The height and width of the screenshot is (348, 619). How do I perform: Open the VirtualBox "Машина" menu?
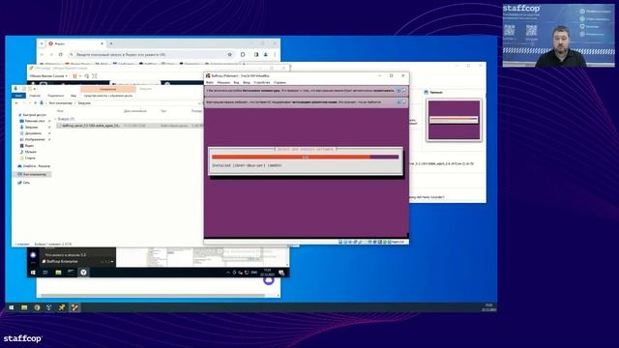click(223, 82)
